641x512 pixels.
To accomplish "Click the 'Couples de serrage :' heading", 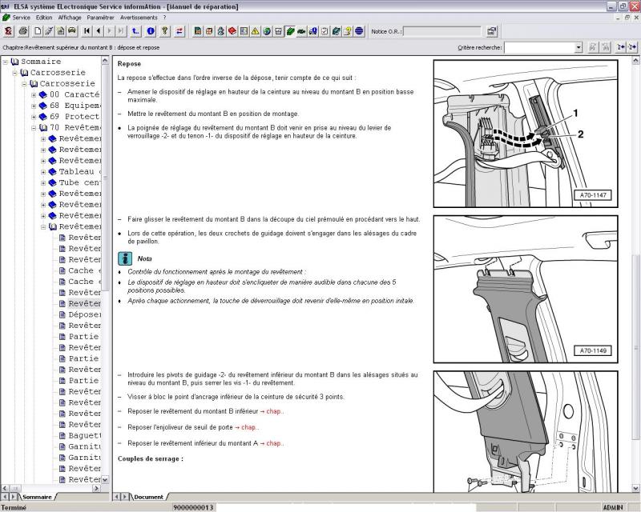I will coord(151,459).
